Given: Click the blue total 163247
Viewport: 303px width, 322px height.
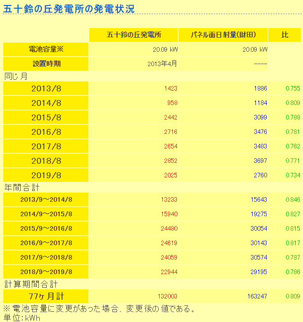Looking at the screenshot, I should [257, 296].
